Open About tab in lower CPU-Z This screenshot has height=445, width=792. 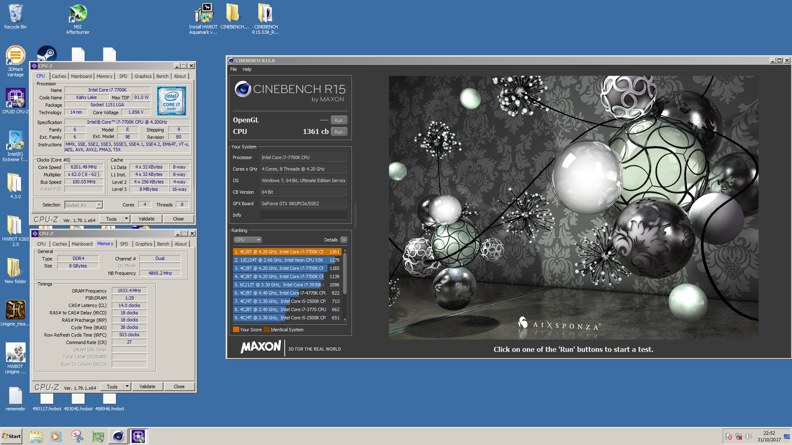click(180, 244)
